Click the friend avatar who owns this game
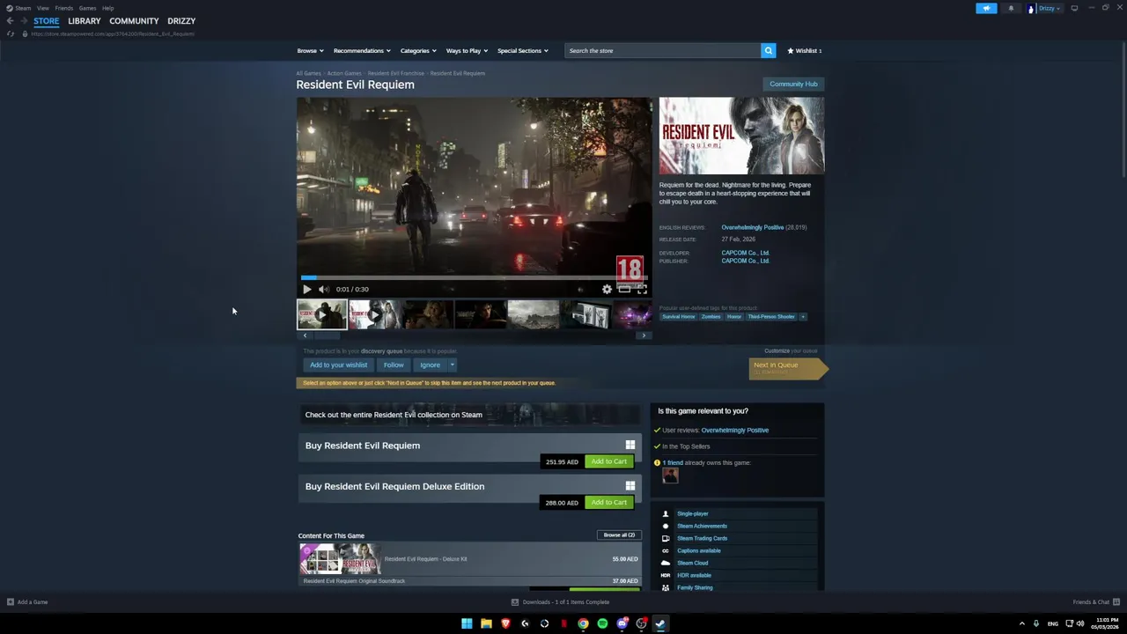 point(670,476)
